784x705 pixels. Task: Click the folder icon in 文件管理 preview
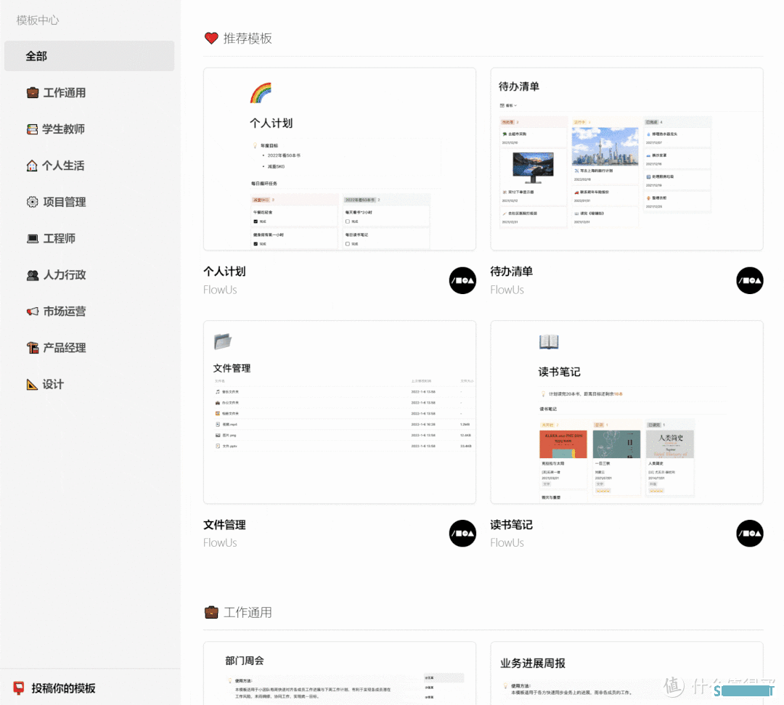pos(223,341)
